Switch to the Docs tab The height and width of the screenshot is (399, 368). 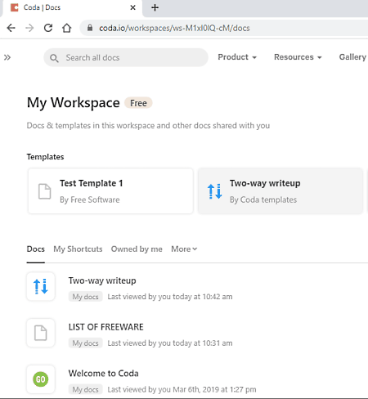pos(36,249)
